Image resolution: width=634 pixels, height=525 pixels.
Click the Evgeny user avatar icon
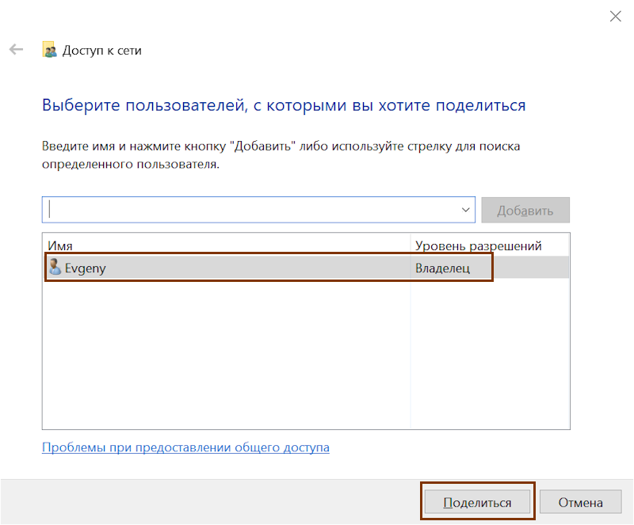(54, 268)
